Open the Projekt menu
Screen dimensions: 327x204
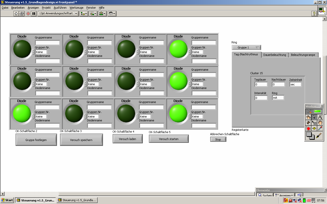pos(46,8)
